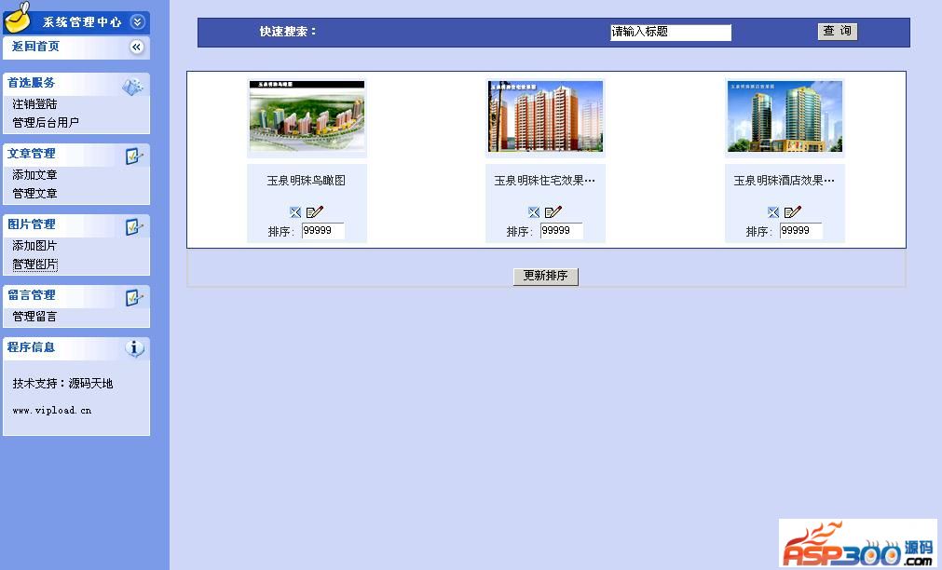Click the 排序 field for 玉泉明珠鸟瞰图
The width and height of the screenshot is (942, 570).
323,231
